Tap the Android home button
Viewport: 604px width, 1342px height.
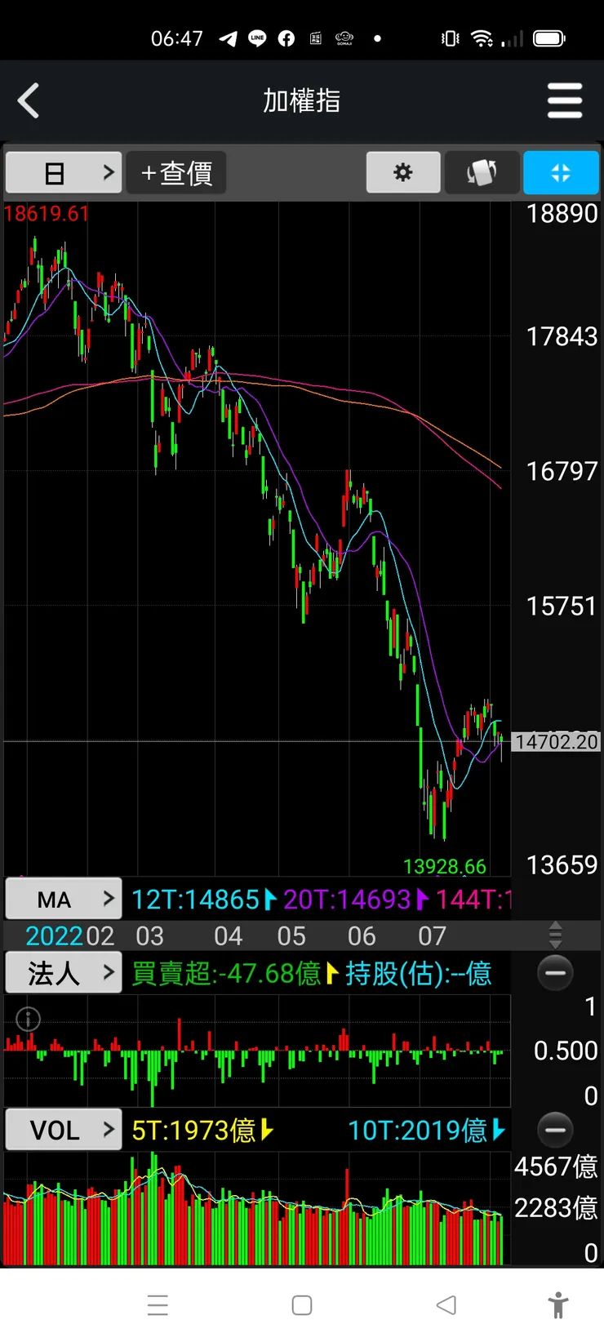pos(302,1305)
